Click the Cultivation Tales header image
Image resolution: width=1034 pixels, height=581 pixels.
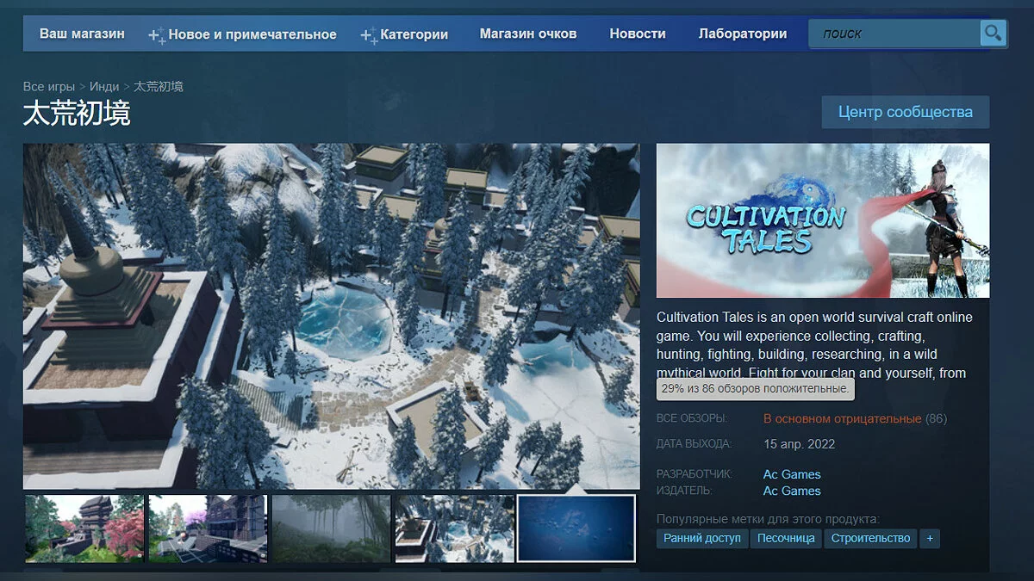click(x=823, y=220)
